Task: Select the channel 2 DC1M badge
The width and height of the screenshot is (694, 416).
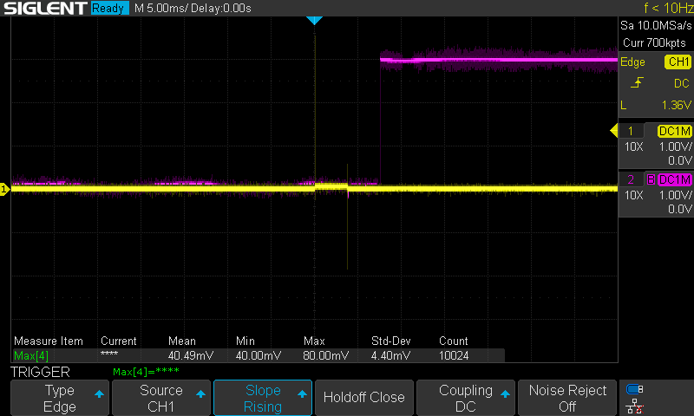Action: [x=675, y=179]
